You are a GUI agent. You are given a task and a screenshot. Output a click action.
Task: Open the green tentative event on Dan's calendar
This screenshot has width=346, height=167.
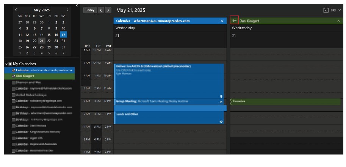point(284,101)
